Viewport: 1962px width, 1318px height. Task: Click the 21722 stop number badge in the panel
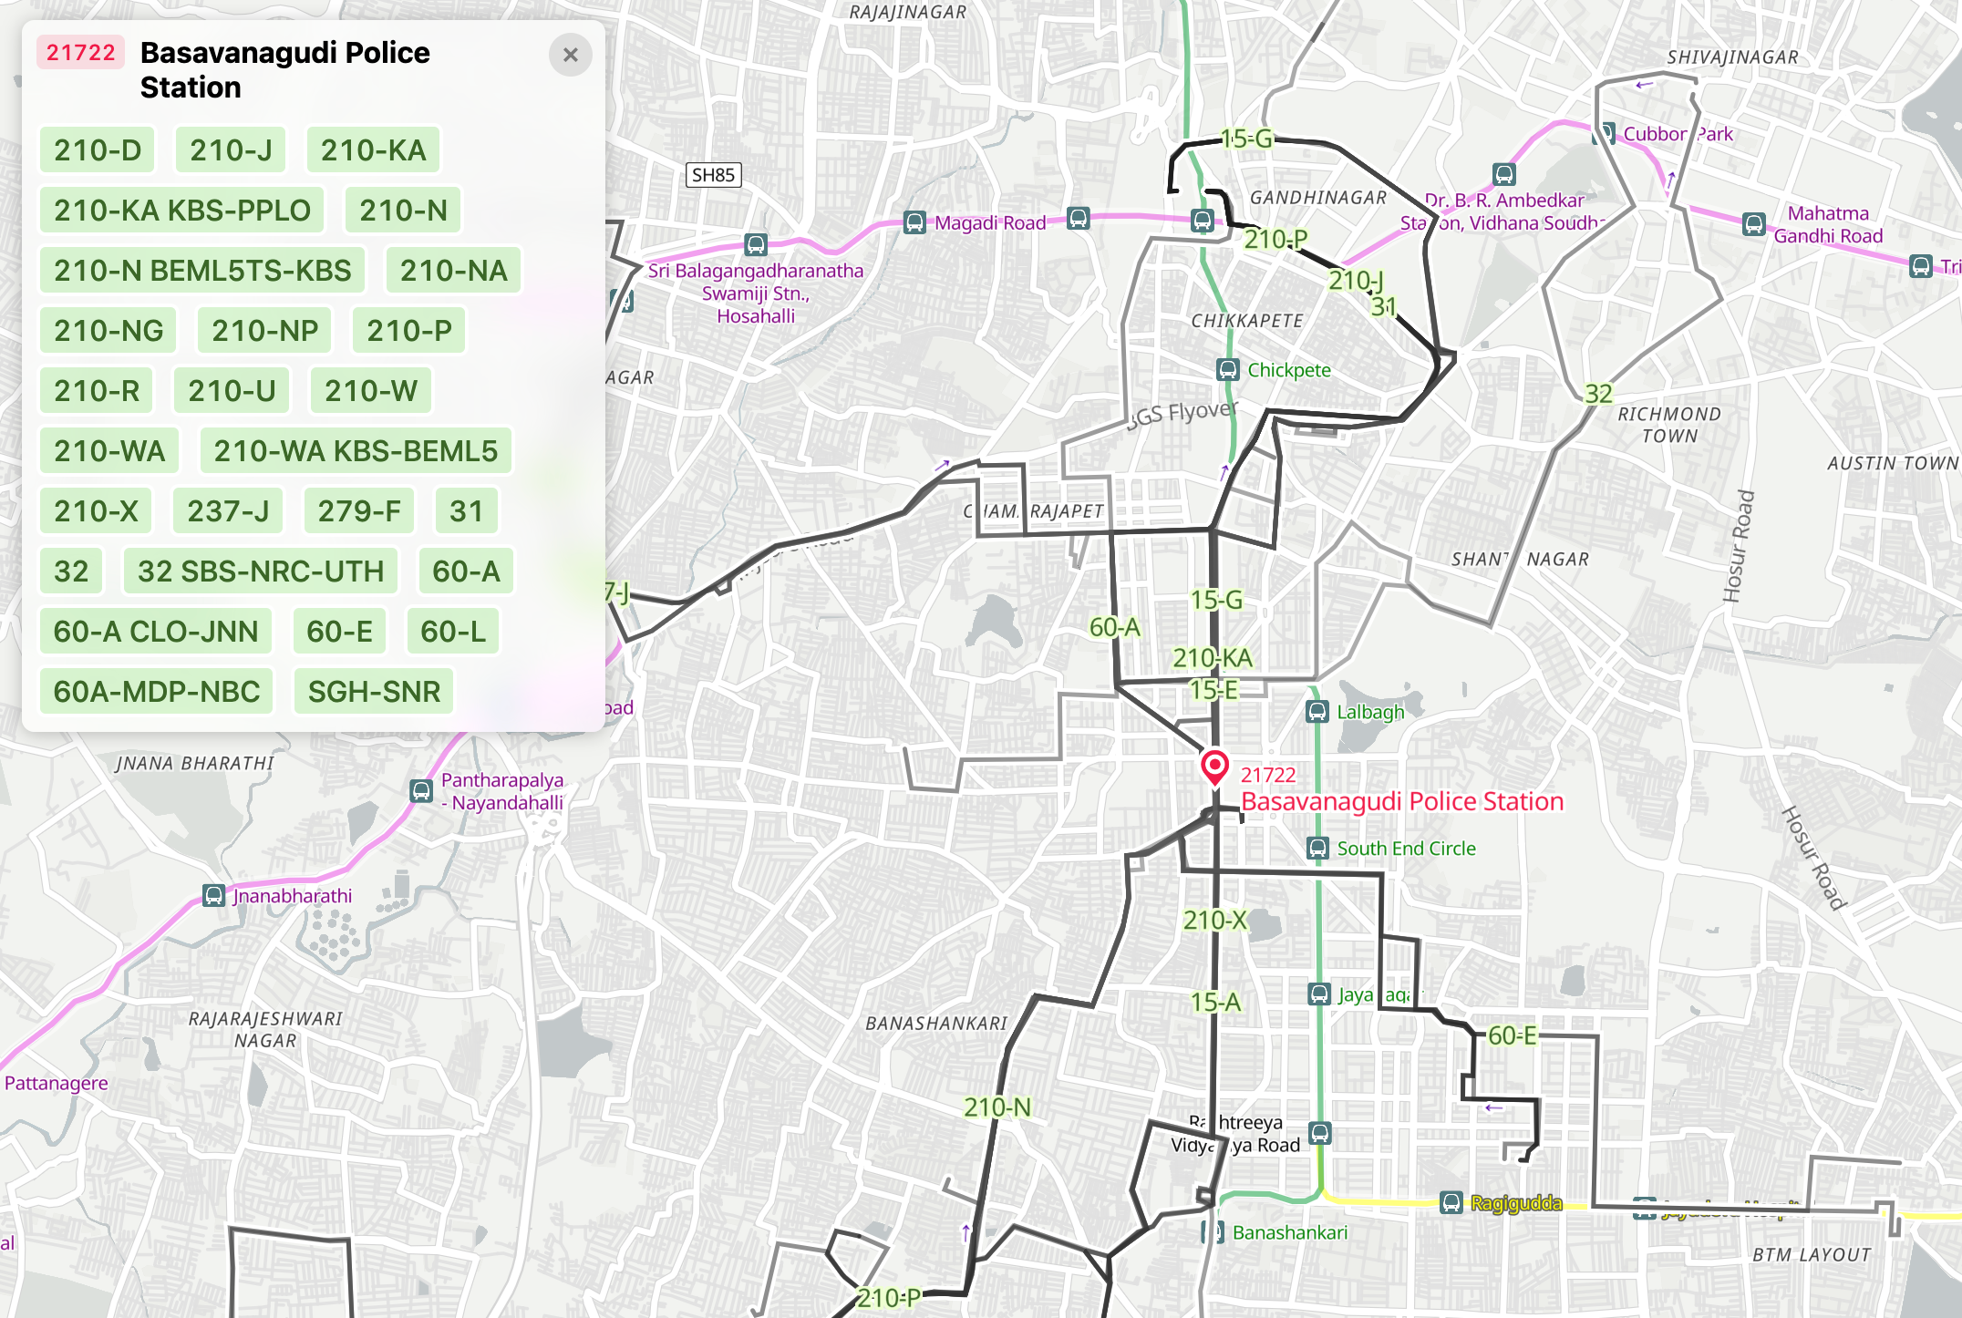(80, 54)
